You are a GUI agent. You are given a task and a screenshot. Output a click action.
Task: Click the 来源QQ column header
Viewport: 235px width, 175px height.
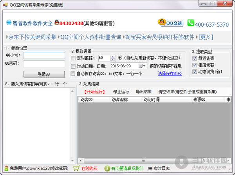click(208, 100)
